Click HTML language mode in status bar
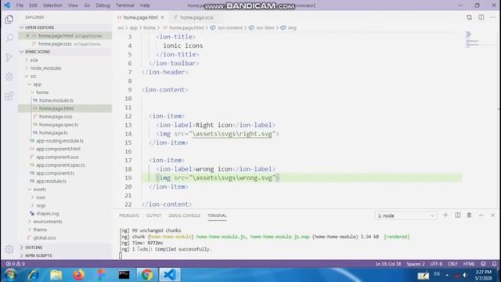 [469, 264]
